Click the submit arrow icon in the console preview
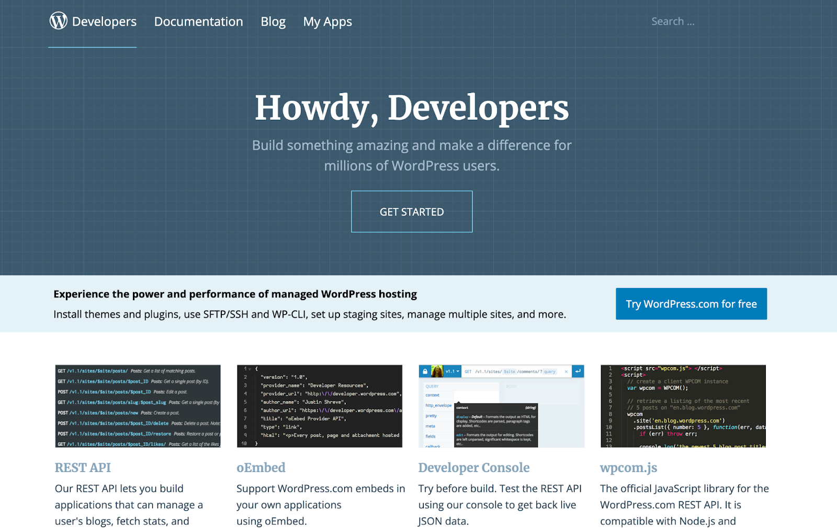Screen dimensions: 837x528 coord(577,371)
